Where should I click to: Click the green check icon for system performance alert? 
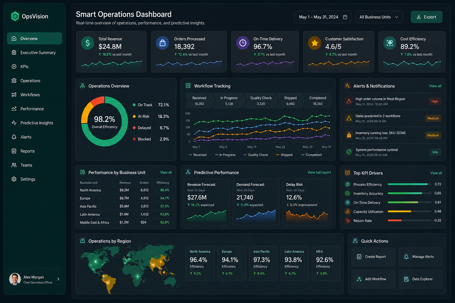[349, 152]
